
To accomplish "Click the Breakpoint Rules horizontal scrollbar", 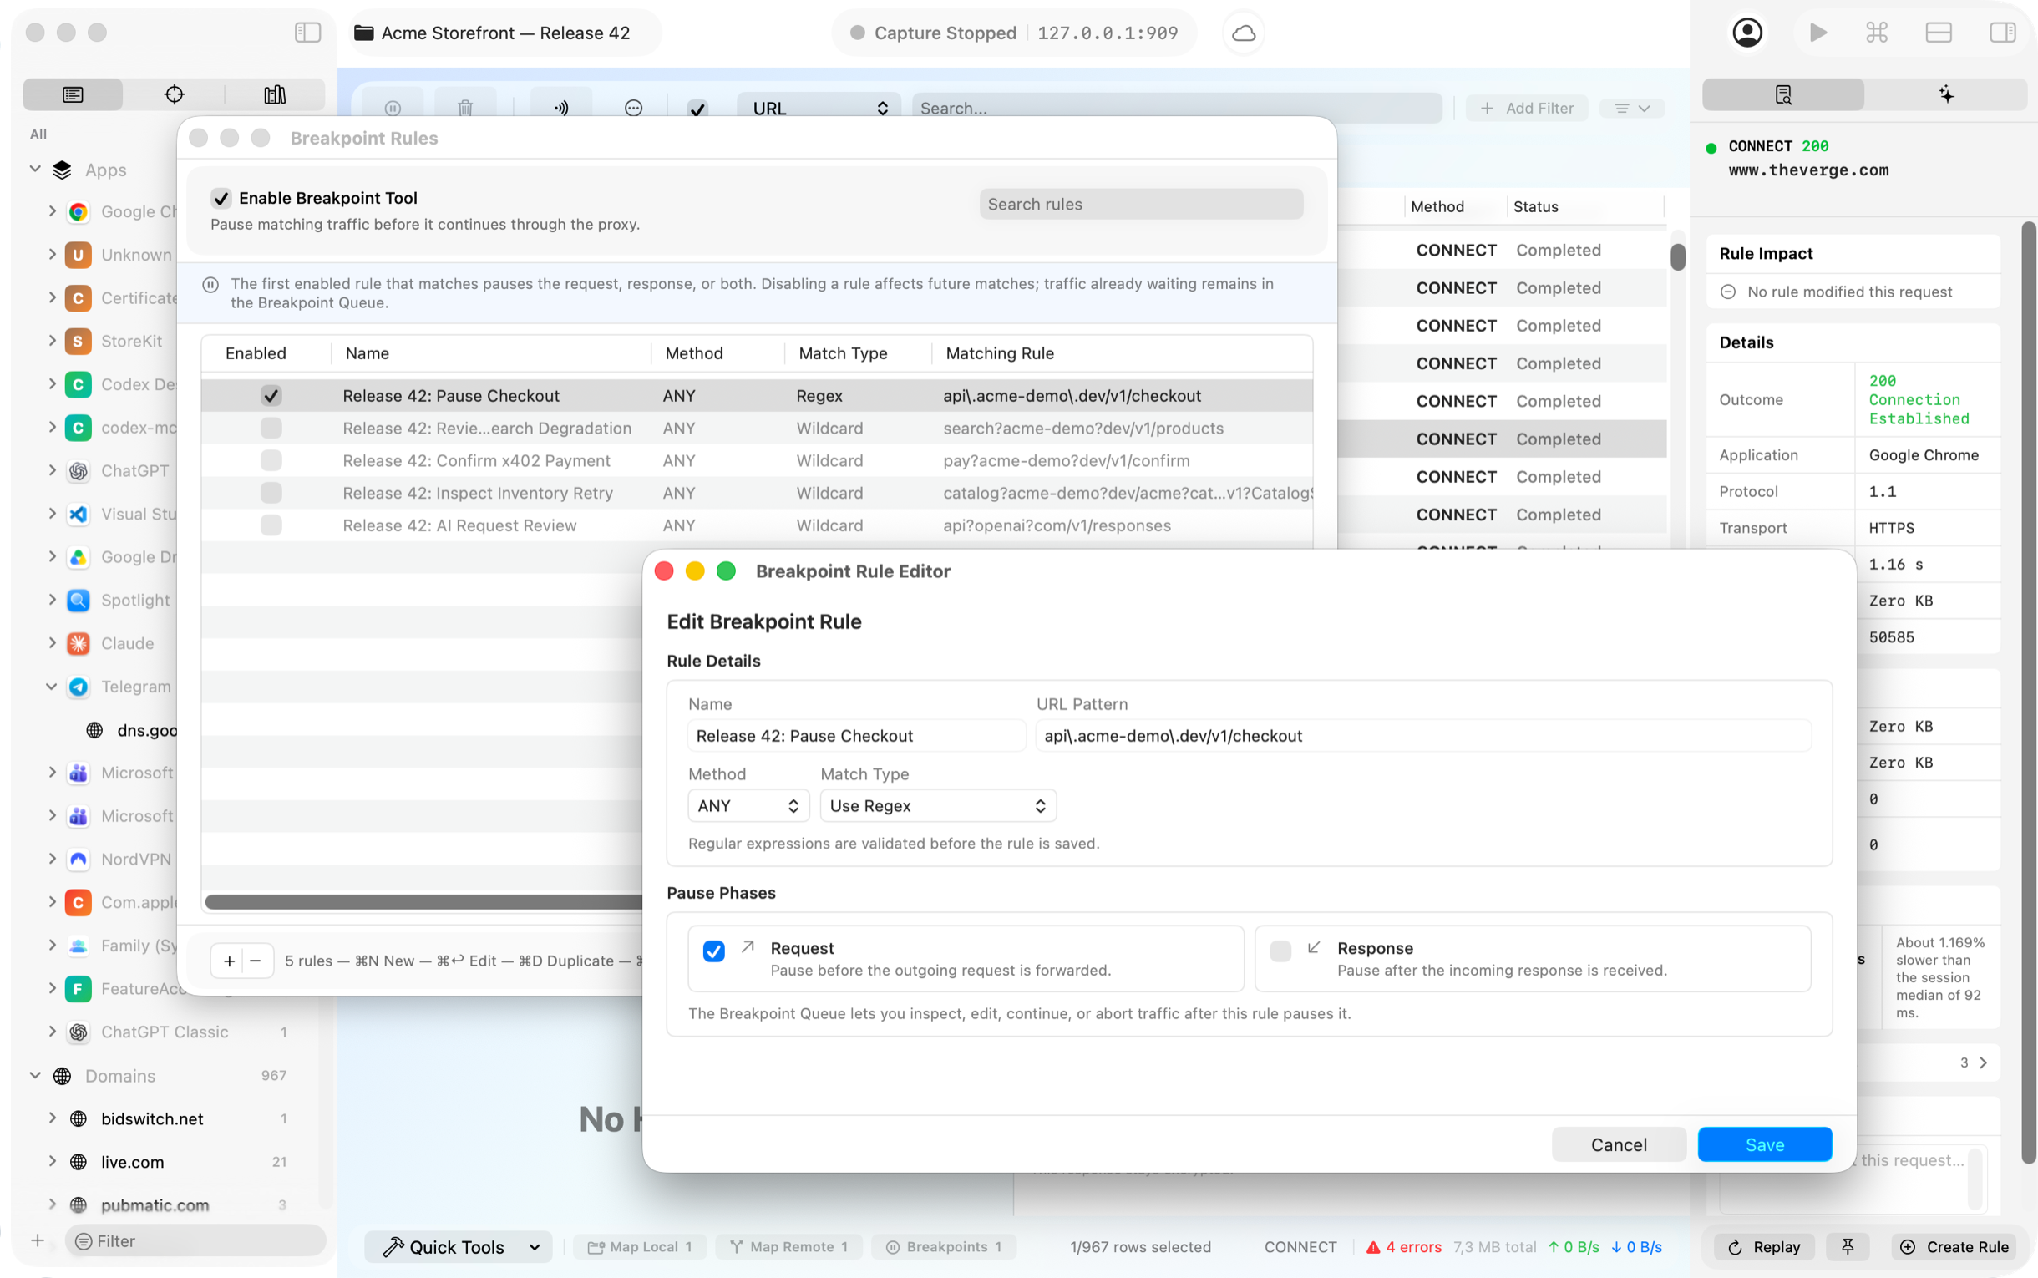I will [x=423, y=902].
